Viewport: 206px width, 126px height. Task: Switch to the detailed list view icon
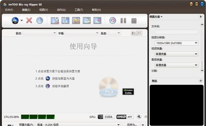[134, 33]
